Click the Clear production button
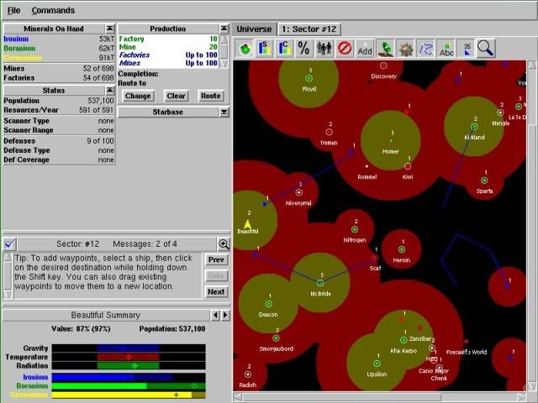The height and width of the screenshot is (403, 538). (176, 96)
